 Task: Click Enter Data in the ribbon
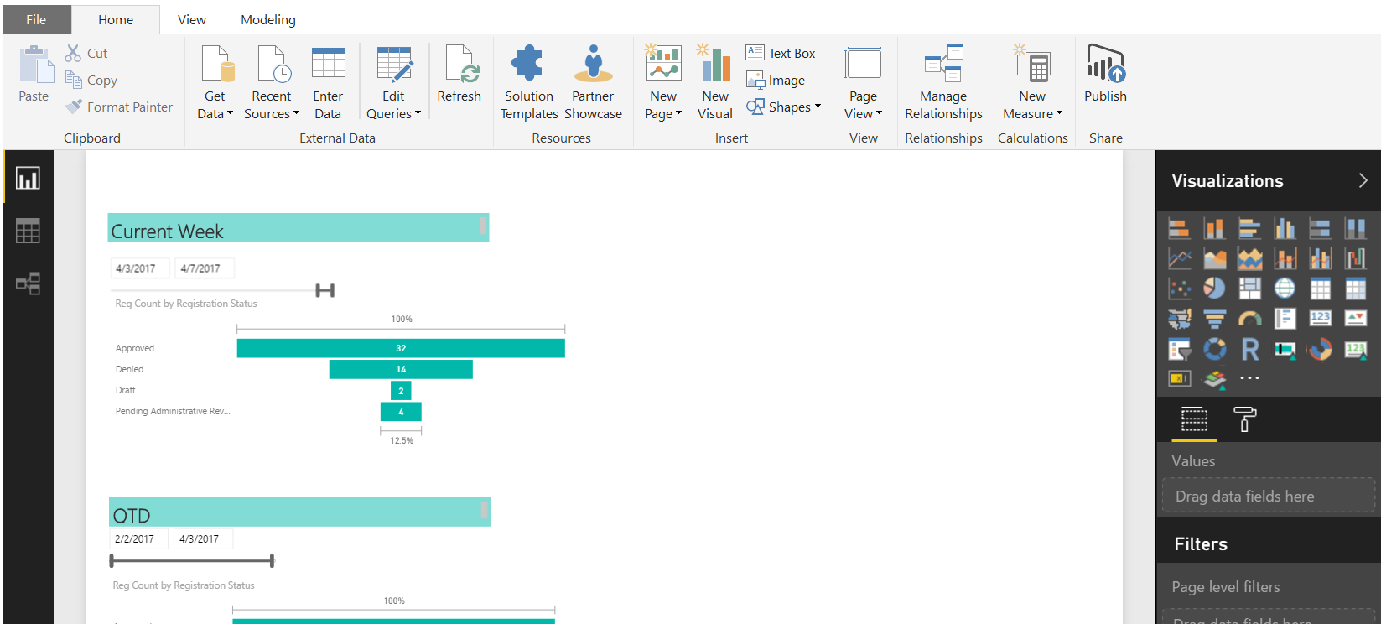pos(328,82)
